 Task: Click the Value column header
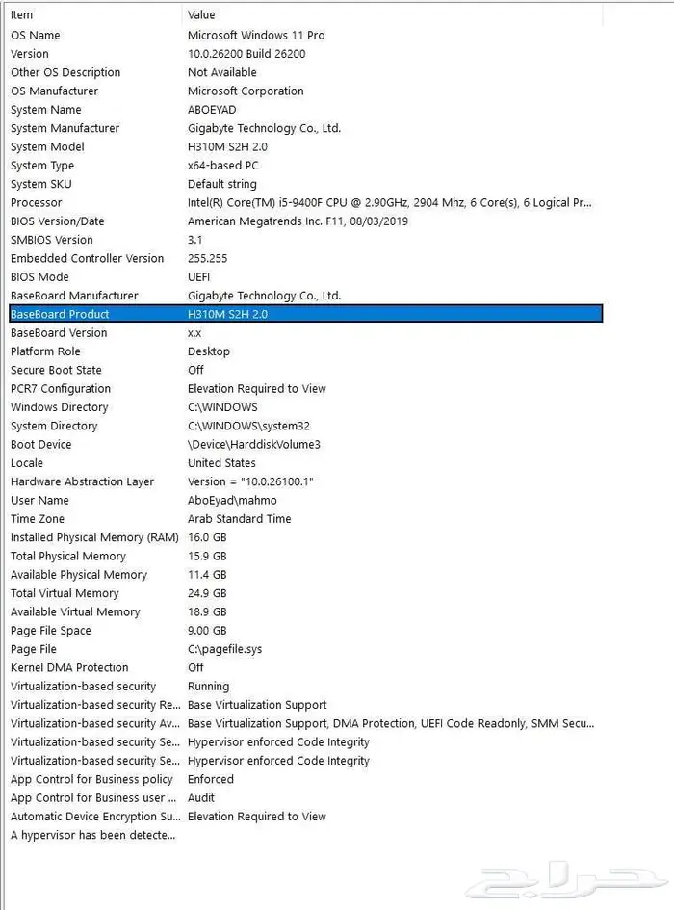coord(393,14)
